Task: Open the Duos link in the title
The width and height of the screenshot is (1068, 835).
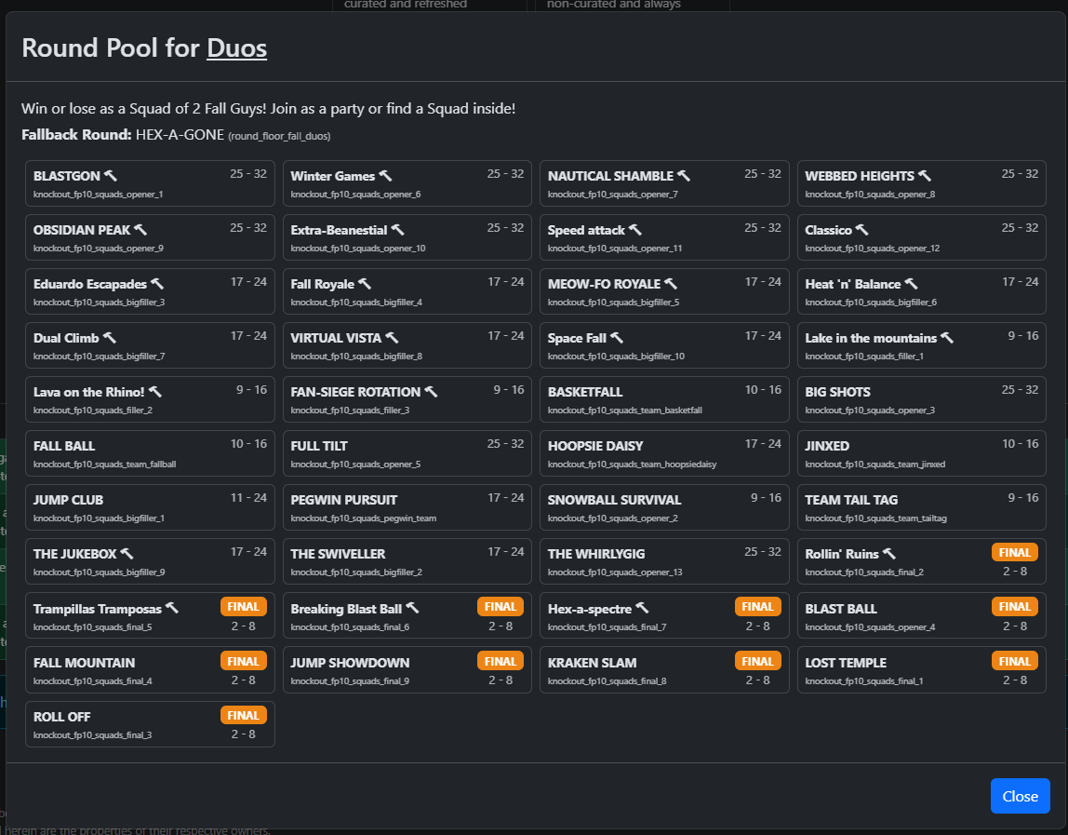Action: [236, 47]
